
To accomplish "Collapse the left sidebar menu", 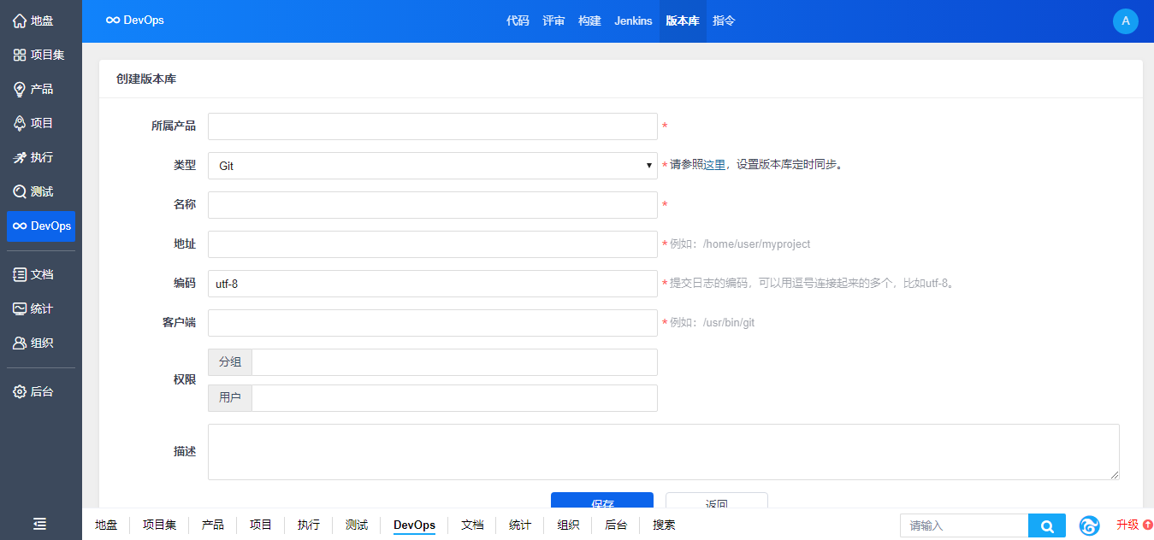I will pyautogui.click(x=40, y=524).
